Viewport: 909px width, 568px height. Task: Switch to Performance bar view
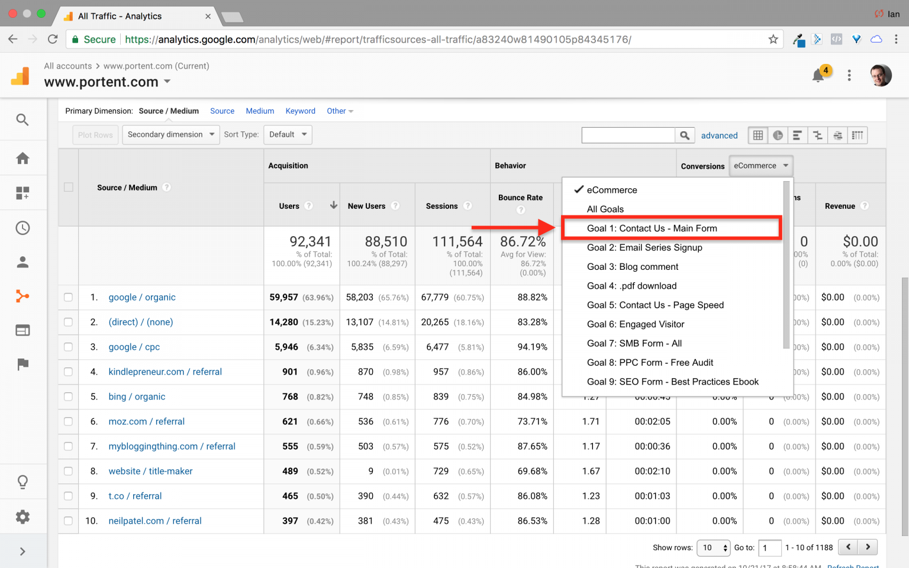coord(797,135)
